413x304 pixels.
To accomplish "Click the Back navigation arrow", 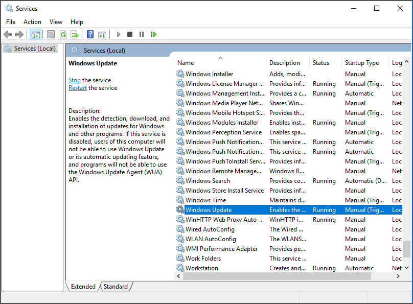I will pos(8,34).
